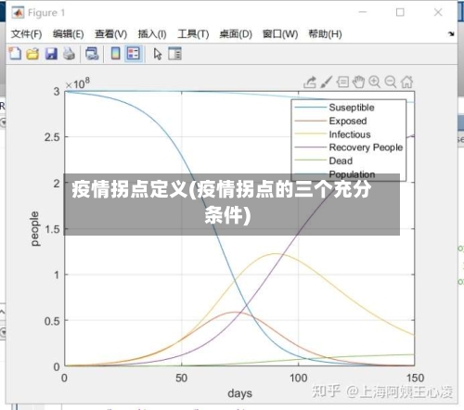
Task: Click the overlay title 疫情拐点定义 banner
Action: (x=231, y=204)
